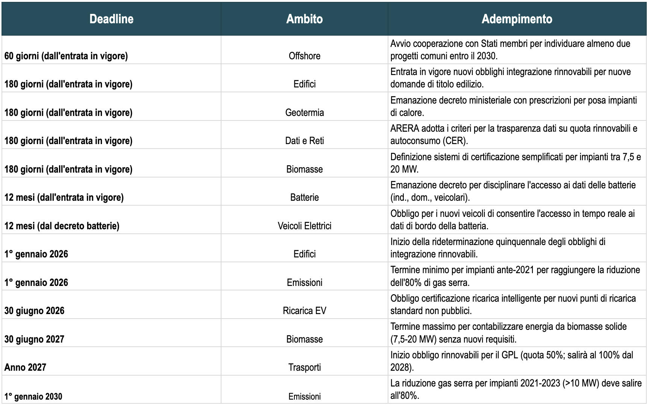Click the Anno 2027 deadline cell

click(x=25, y=367)
